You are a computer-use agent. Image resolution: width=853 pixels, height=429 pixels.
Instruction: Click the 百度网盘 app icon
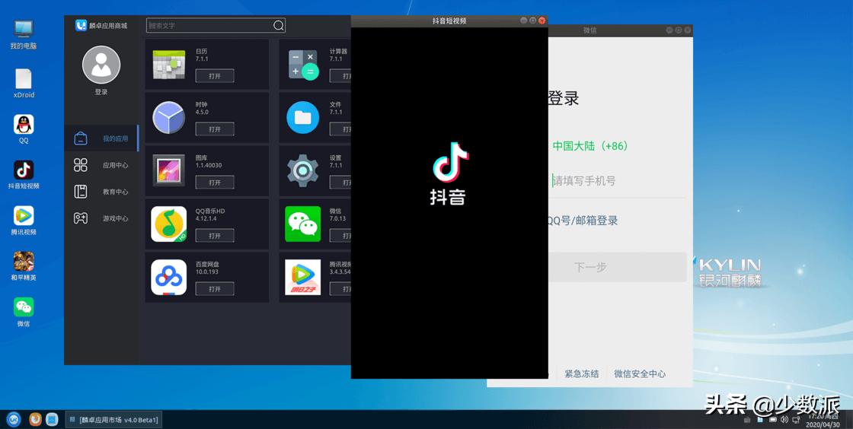tap(168, 278)
